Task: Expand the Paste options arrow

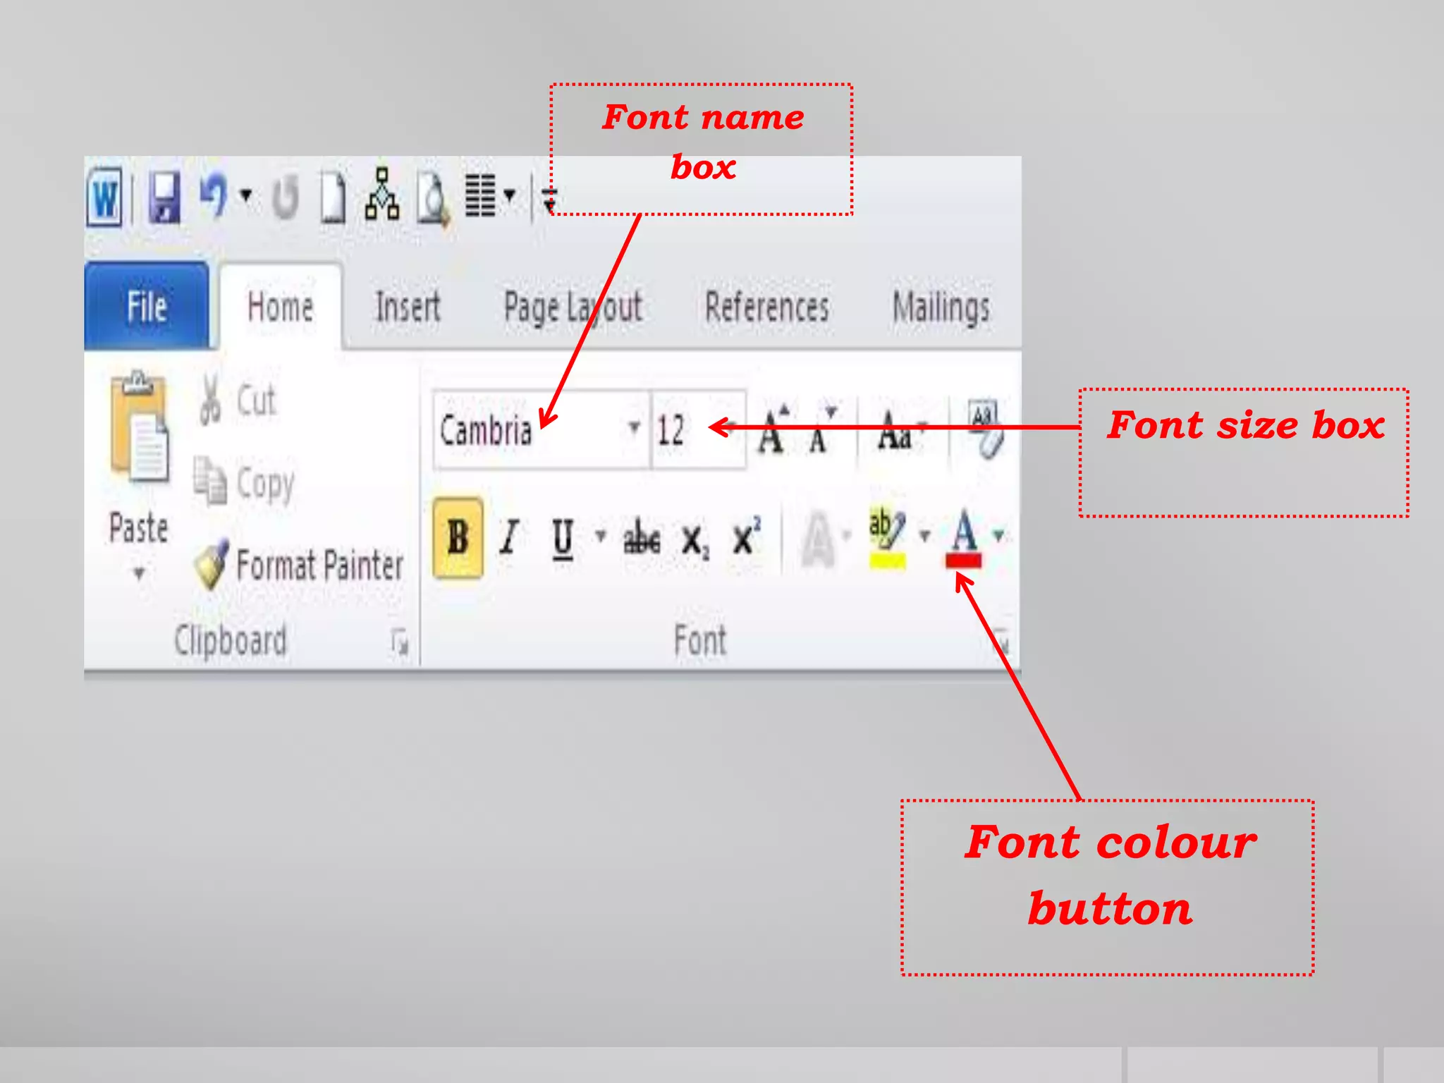Action: pos(139,573)
